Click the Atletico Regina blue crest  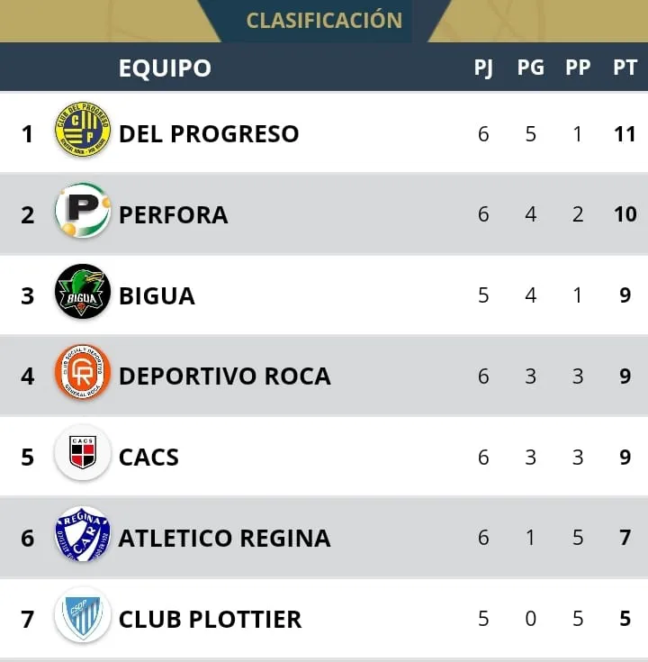point(83,536)
